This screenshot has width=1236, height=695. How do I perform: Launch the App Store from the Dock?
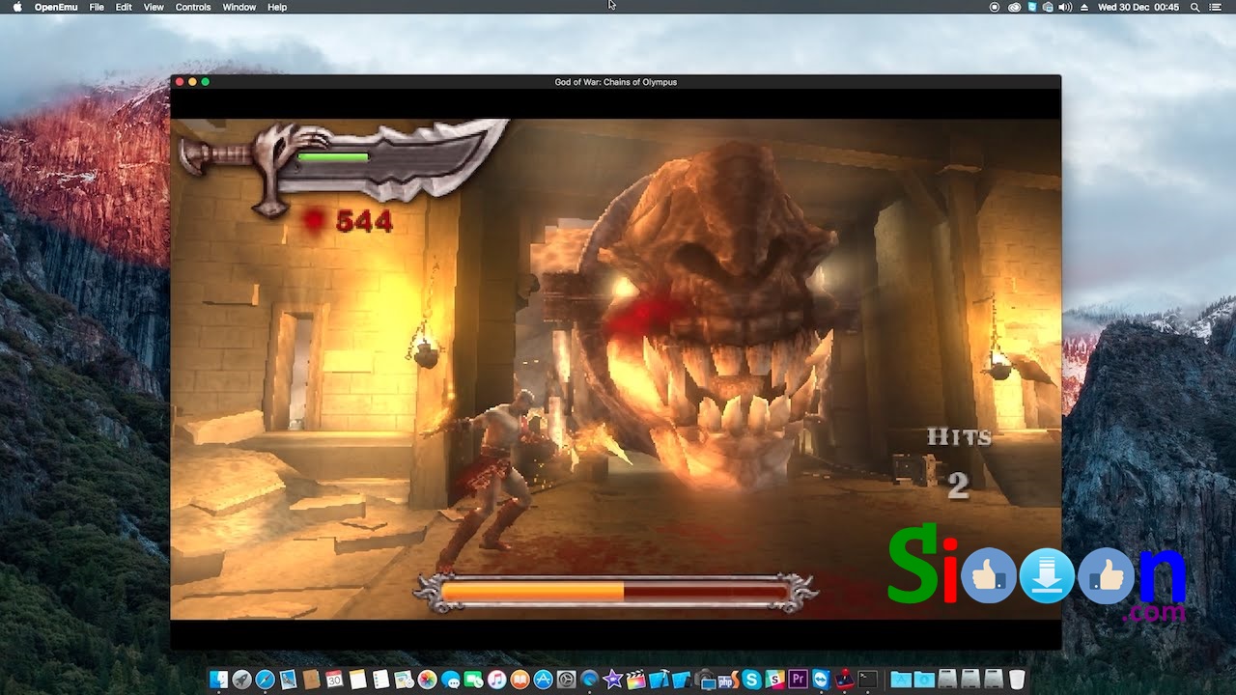(545, 681)
